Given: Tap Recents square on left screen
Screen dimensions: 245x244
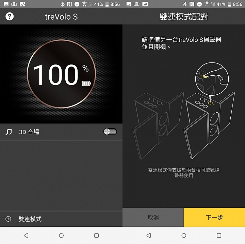Looking at the screenshot, I should tap(96, 236).
